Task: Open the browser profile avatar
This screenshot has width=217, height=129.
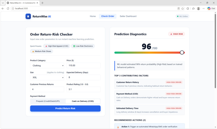Action: click(x=198, y=9)
